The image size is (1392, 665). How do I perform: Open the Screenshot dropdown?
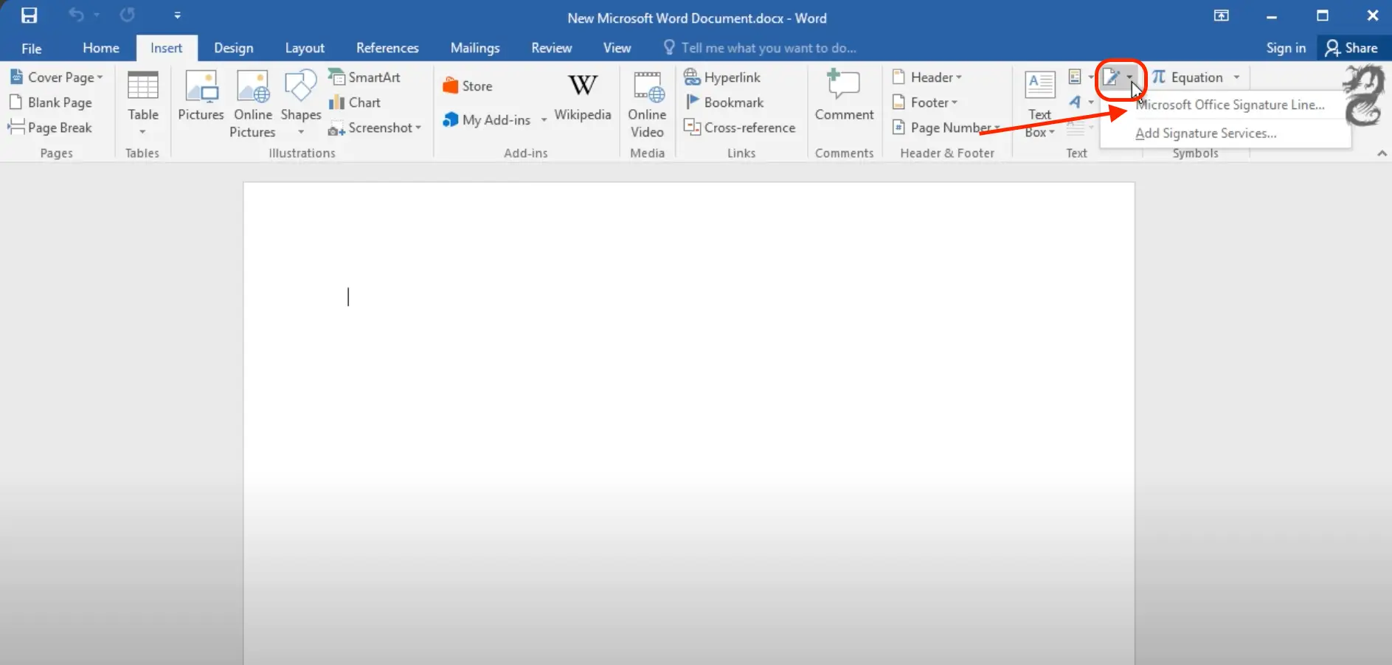coord(375,128)
